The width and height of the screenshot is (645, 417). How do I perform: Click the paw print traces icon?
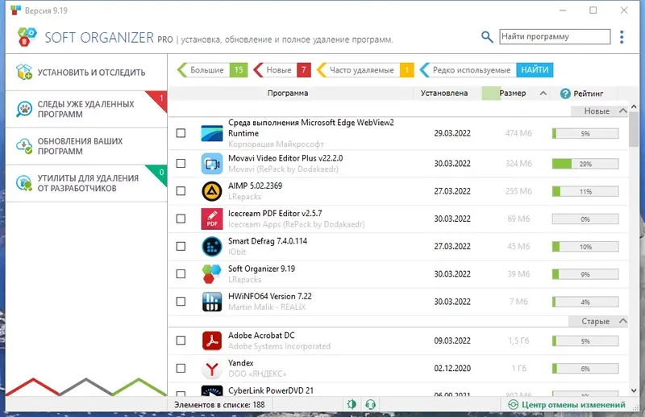coord(24,109)
